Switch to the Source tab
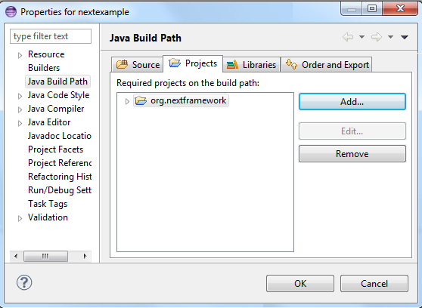The image size is (422, 308). 137,64
